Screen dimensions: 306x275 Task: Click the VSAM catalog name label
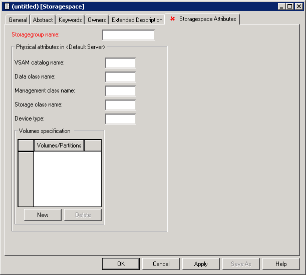tap(40, 62)
